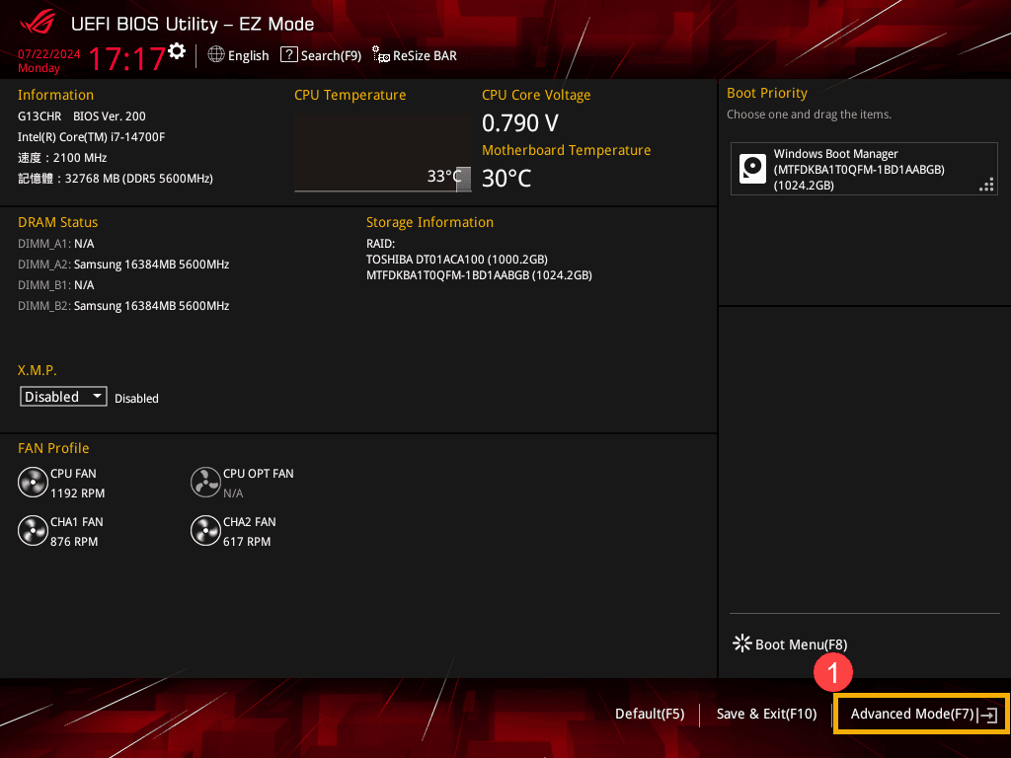The image size is (1011, 758).
Task: Click the CPU Temperature graph bar
Action: [382, 153]
